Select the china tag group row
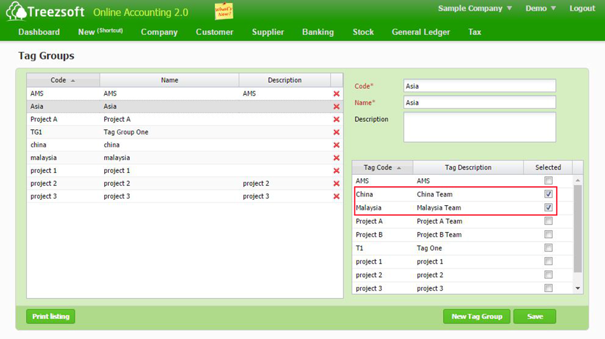 (x=184, y=145)
